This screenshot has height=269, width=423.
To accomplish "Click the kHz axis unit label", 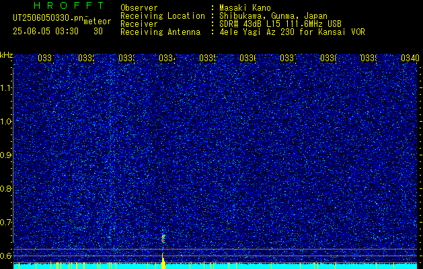I will (7, 55).
